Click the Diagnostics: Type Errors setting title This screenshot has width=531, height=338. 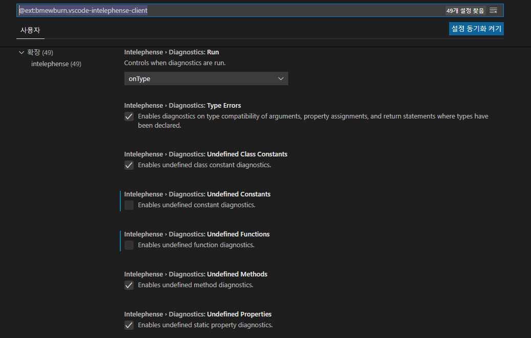pos(182,106)
